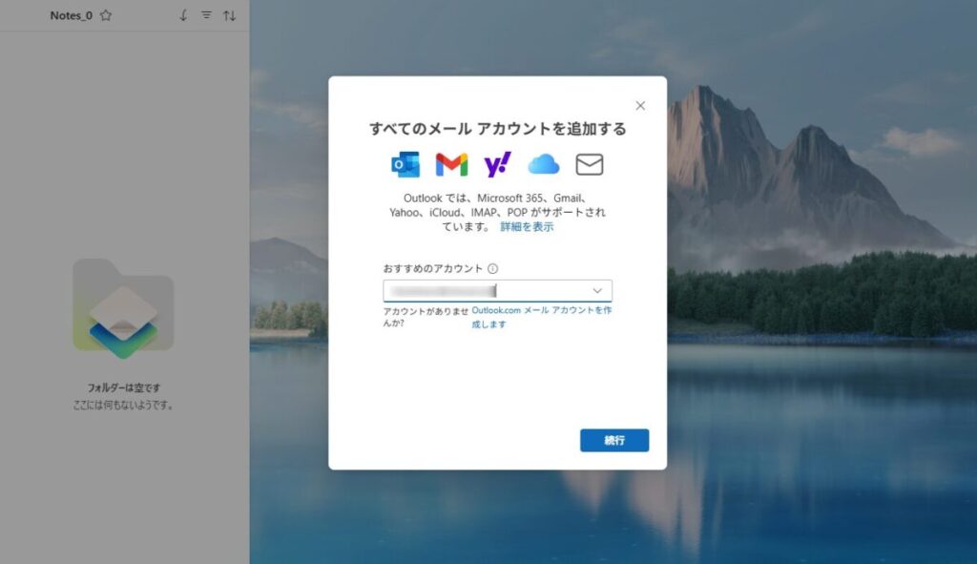
Task: Select the iCloud provider icon
Action: click(x=544, y=163)
